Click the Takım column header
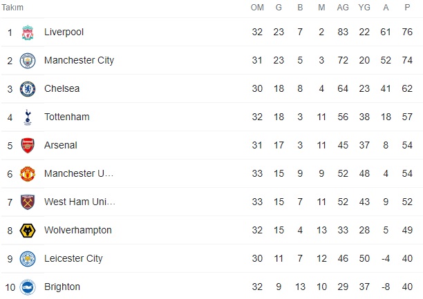 point(12,7)
